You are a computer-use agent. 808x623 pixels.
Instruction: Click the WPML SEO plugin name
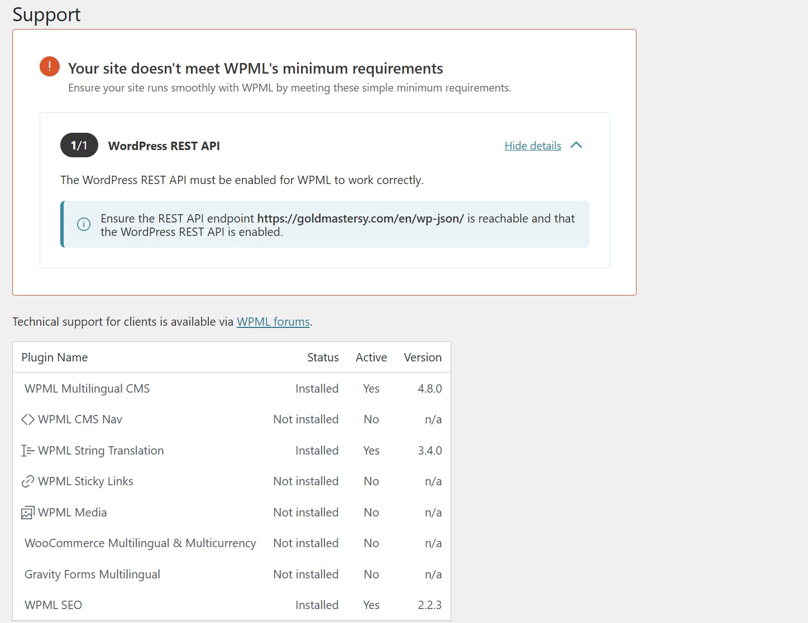pos(53,605)
